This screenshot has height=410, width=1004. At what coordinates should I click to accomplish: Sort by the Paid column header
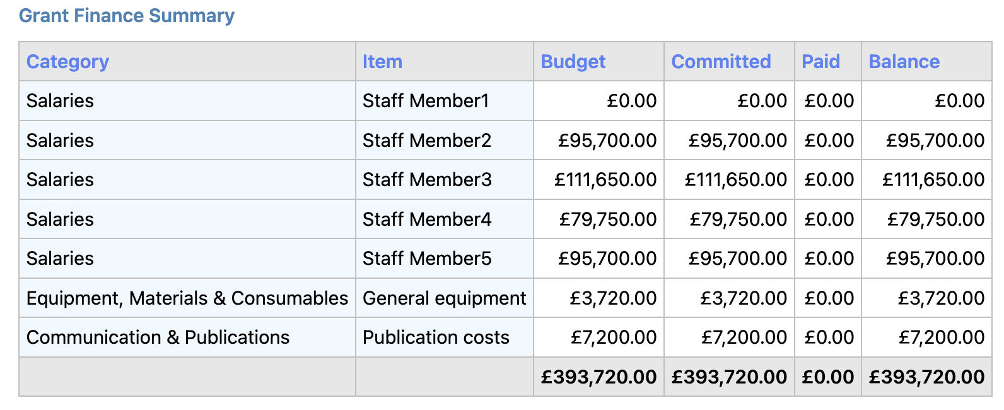coord(820,62)
